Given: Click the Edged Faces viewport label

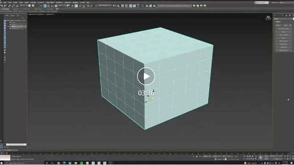Looking at the screenshot, I should 50,14.
